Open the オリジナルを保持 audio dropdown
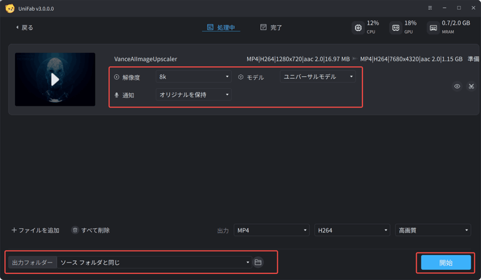The width and height of the screenshot is (481, 280). 193,95
